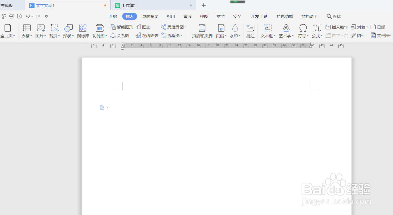Open the 审阅 ribbon tab
Image resolution: width=393 pixels, height=215 pixels.
click(x=188, y=16)
